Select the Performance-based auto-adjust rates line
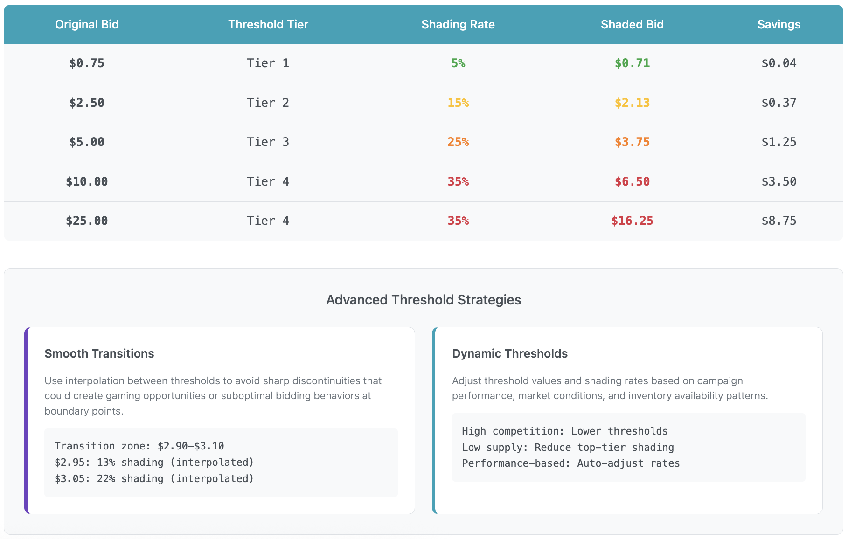Screen dimensions: 848x539 570,463
